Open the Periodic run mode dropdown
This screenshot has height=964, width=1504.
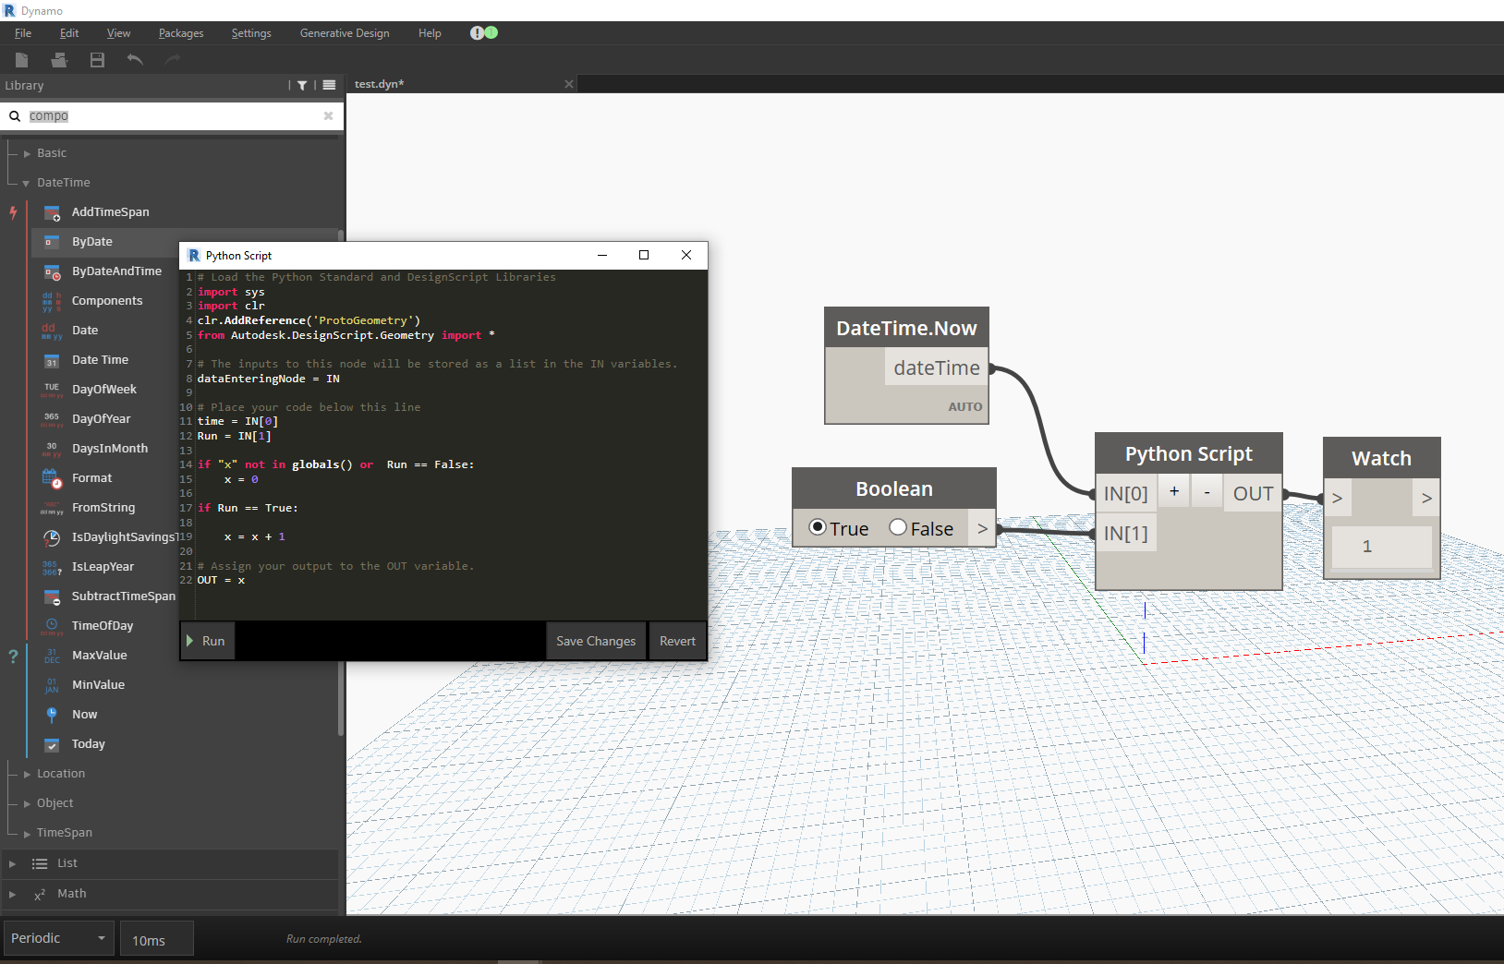pyautogui.click(x=59, y=938)
